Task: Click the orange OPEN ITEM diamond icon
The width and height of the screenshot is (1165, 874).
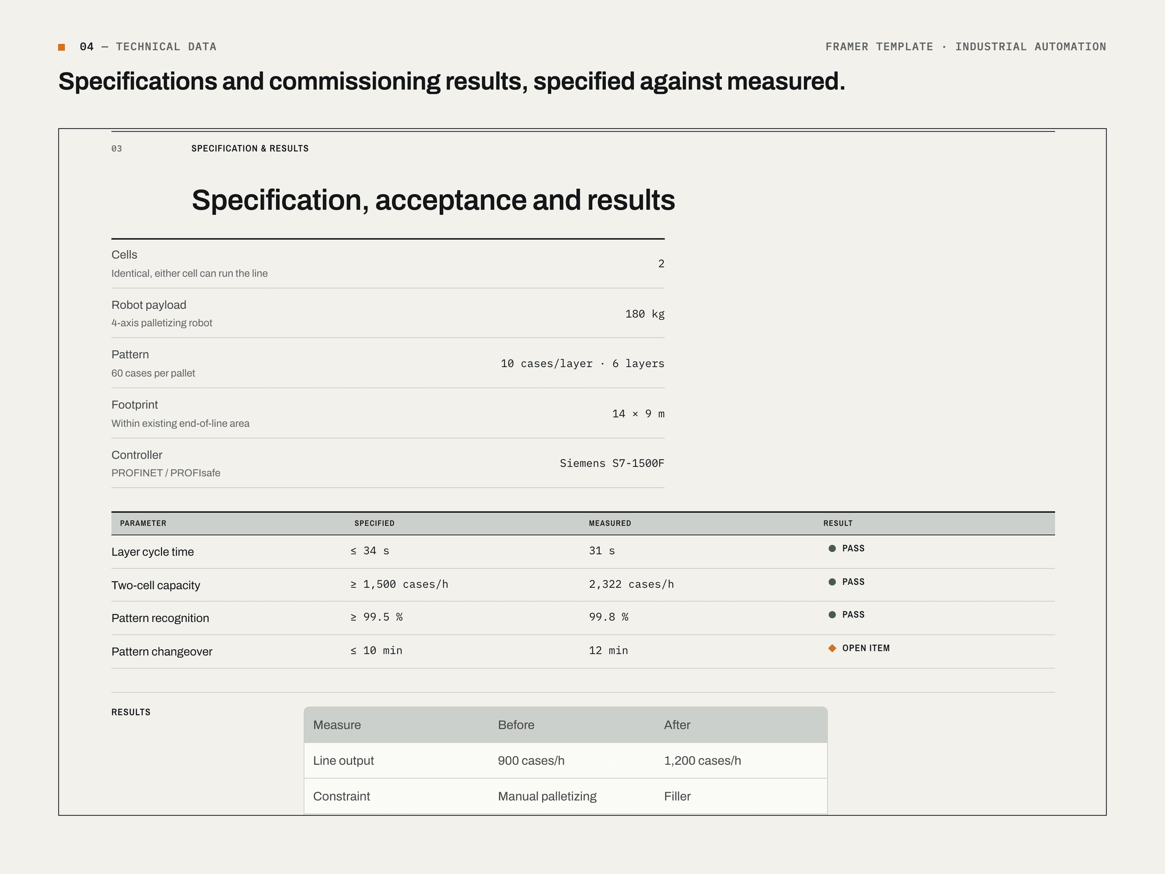Action: click(832, 648)
